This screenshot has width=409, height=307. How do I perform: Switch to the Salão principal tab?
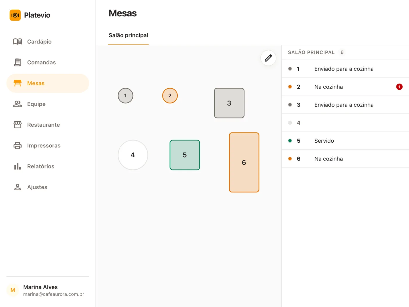(x=129, y=35)
